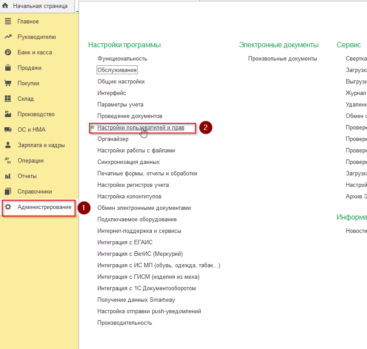
Task: Open the Интеграция с ИС МП link
Action: click(159, 266)
